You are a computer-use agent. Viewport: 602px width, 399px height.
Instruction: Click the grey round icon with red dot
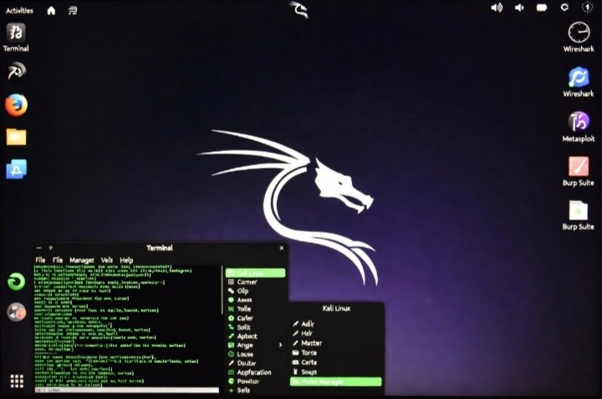click(x=17, y=311)
